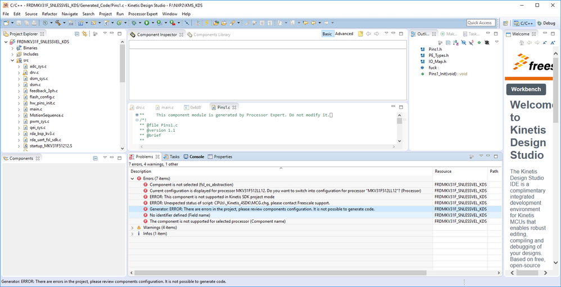
Task: Close the Component Inspector tab
Action: (x=181, y=35)
